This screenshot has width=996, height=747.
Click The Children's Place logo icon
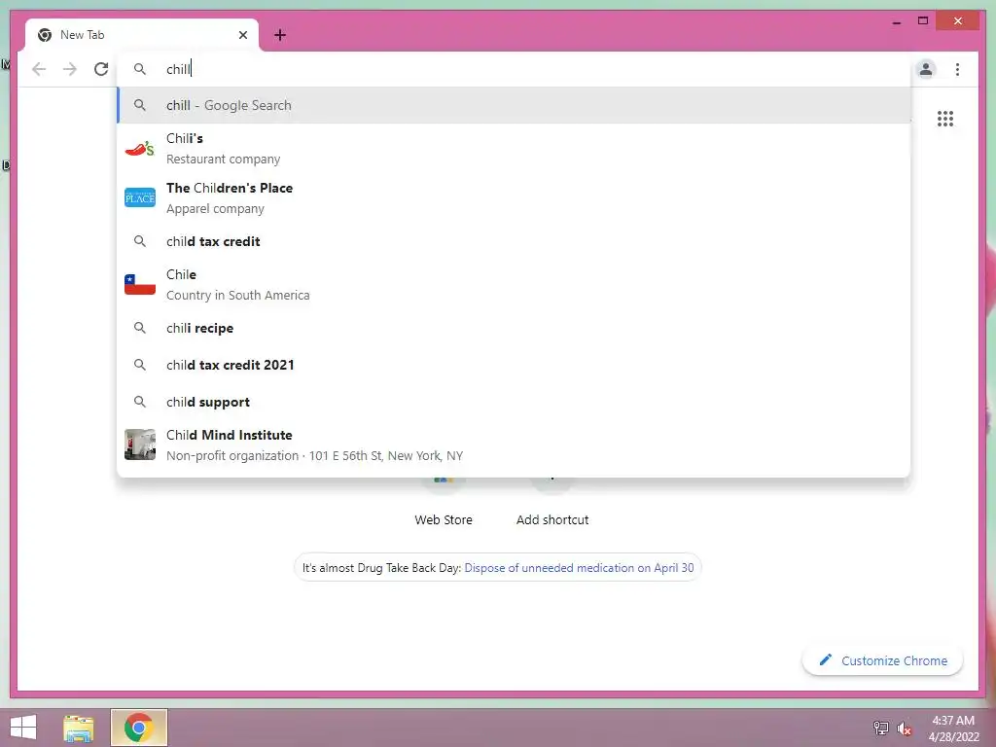(140, 198)
